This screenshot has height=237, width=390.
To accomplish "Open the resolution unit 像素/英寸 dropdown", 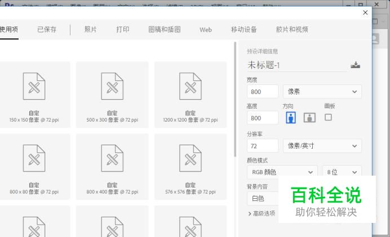I will (x=322, y=146).
